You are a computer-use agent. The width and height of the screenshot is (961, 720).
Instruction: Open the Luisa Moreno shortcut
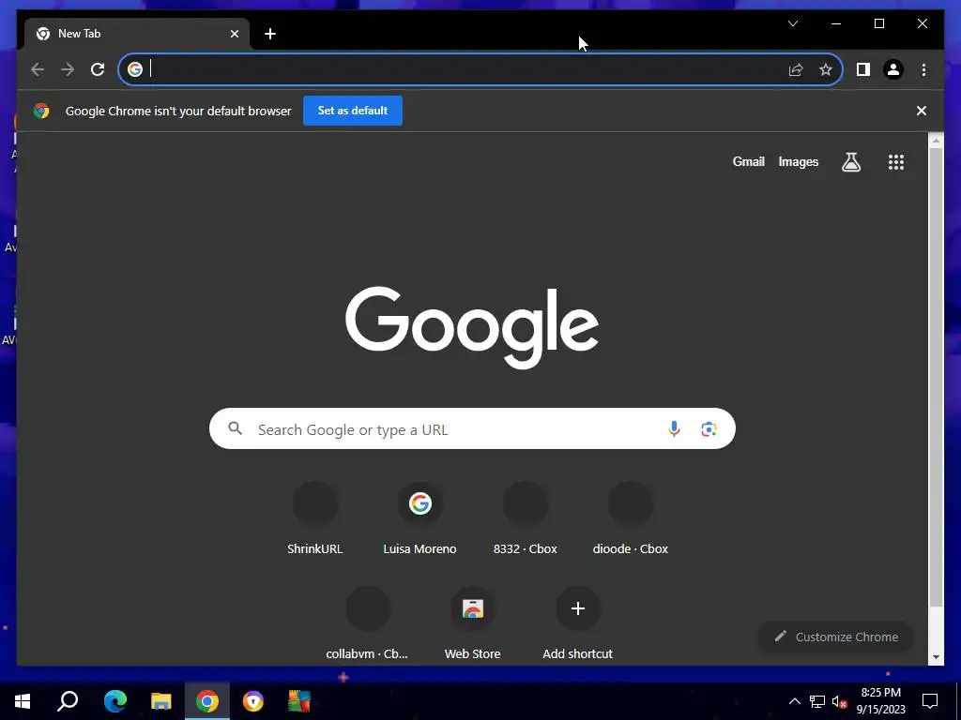[419, 517]
